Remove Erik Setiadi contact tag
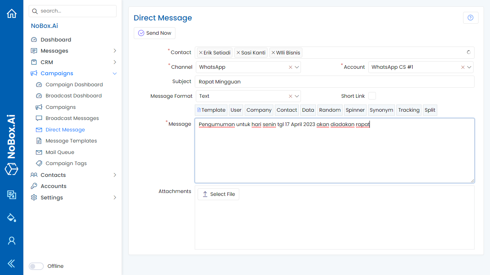Screen dimensions: 490x275 coord(201,53)
